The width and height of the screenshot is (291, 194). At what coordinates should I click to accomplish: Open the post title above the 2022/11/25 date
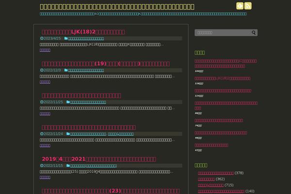[x=81, y=96]
